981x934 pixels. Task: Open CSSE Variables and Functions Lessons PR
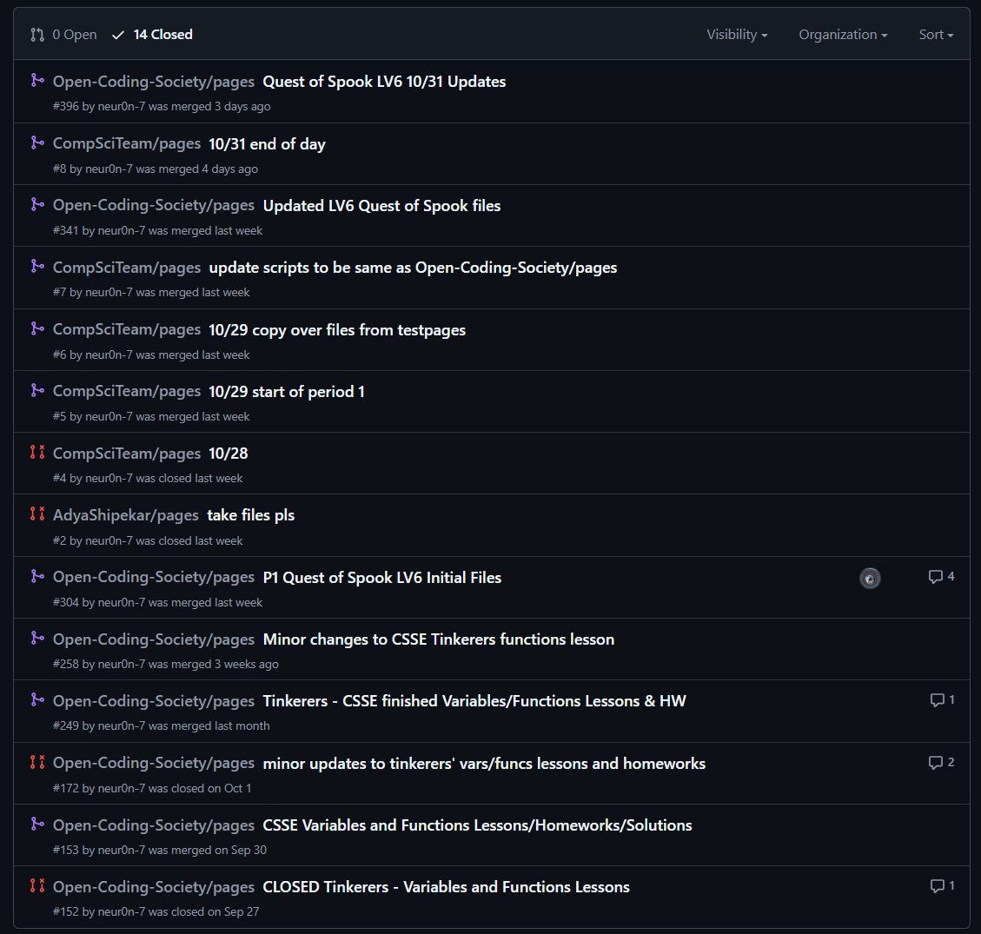click(x=477, y=825)
